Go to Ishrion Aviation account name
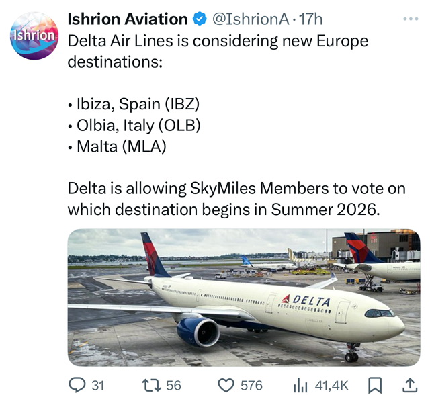 128,19
